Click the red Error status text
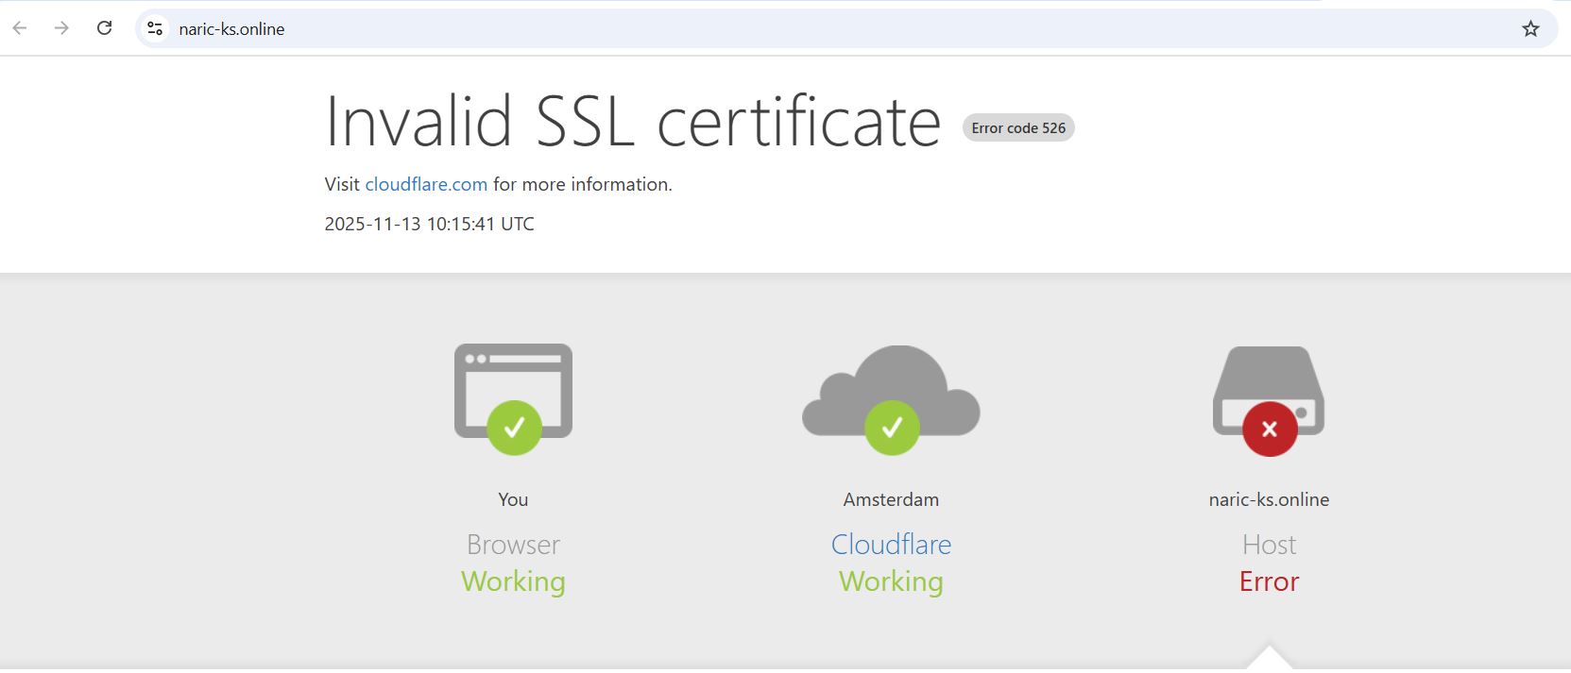This screenshot has width=1571, height=673. (1269, 581)
